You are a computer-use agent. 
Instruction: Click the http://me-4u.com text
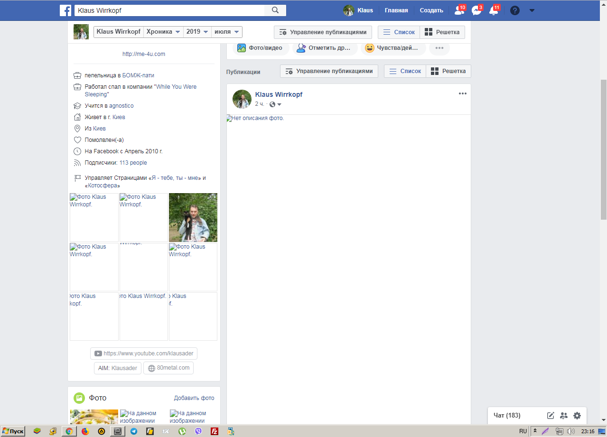click(x=144, y=54)
